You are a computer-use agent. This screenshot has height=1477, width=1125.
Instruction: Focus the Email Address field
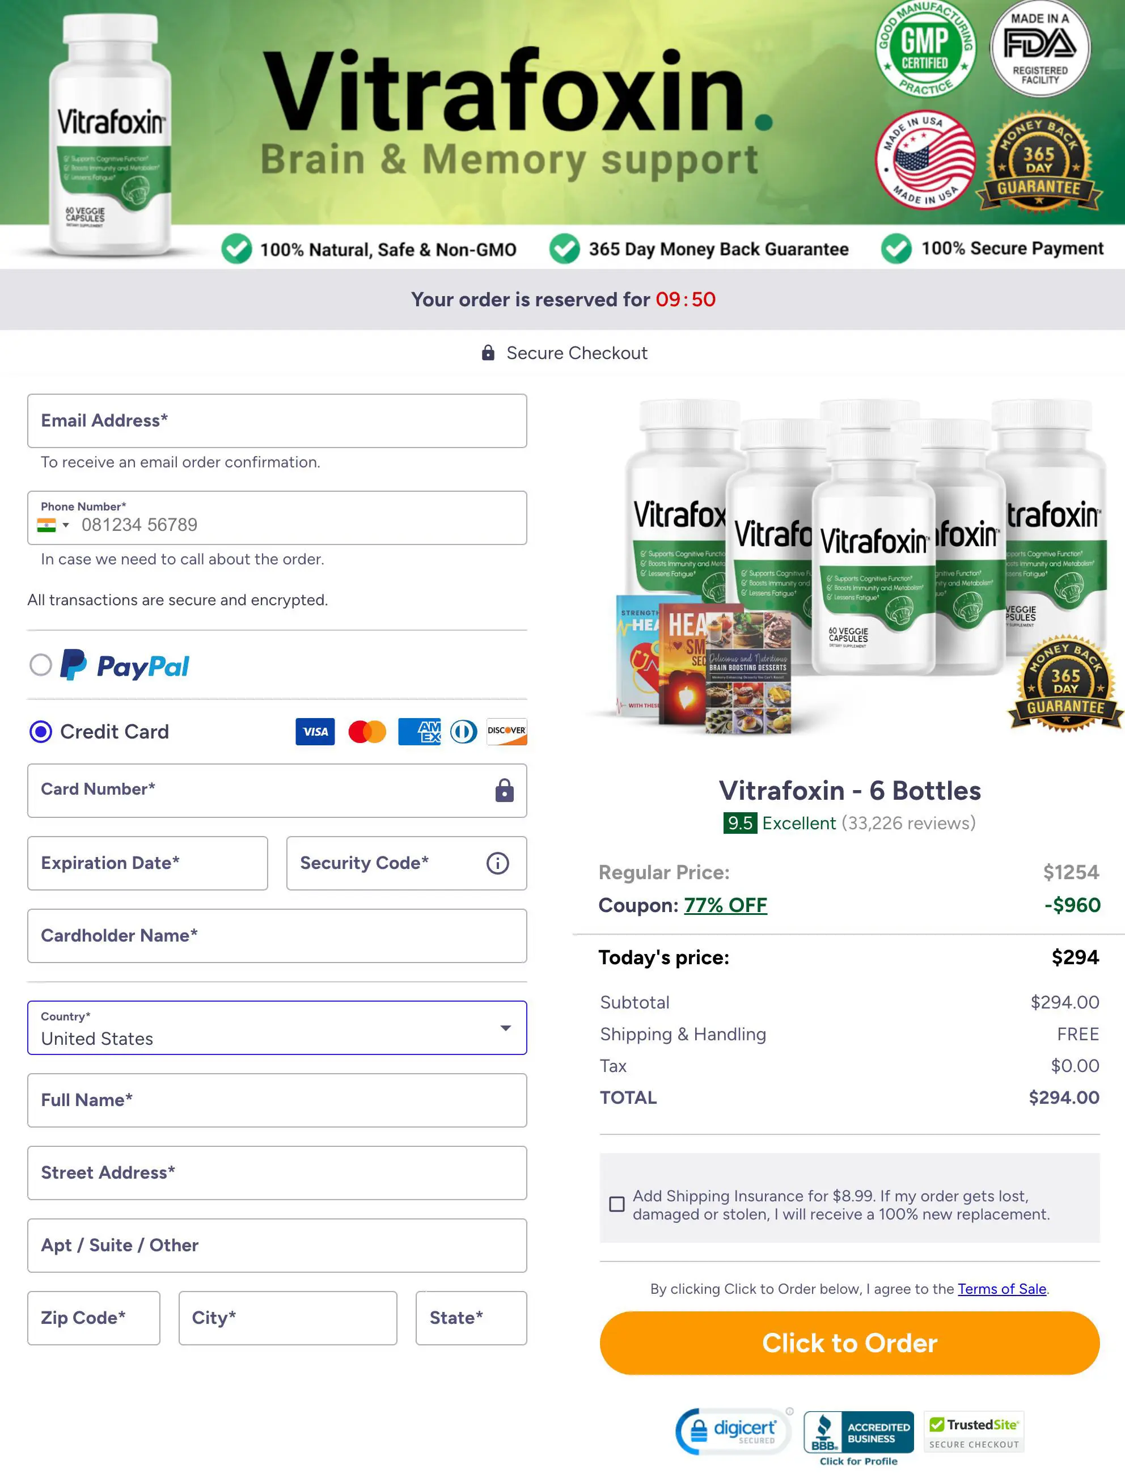click(x=277, y=421)
